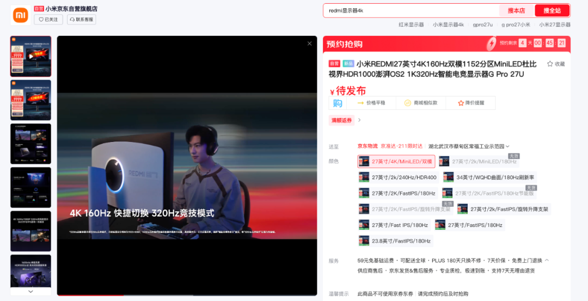
Task: Open the 满额返券 coupon tag
Action: click(341, 120)
